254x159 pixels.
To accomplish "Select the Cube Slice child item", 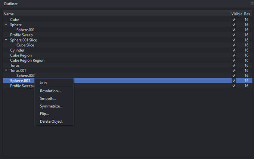I will pos(25,45).
